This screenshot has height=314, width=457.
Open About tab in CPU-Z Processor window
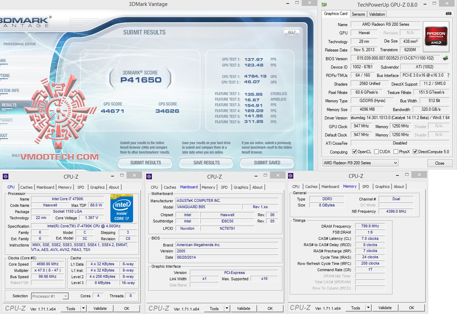click(114, 187)
